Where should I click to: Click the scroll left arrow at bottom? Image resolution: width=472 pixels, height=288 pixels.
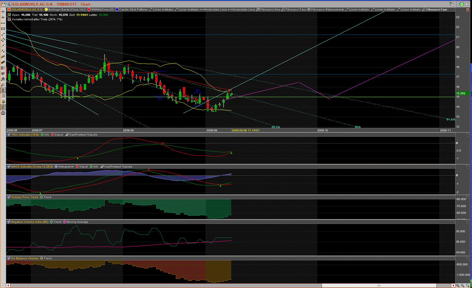point(8,285)
